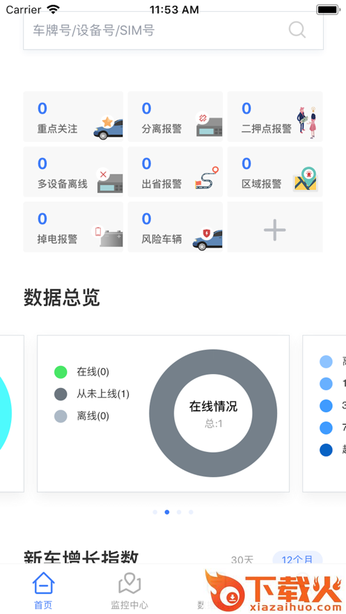This screenshot has width=346, height=614.
Task: Tap the offline device icon on 多设备离线
Action: [x=110, y=181]
